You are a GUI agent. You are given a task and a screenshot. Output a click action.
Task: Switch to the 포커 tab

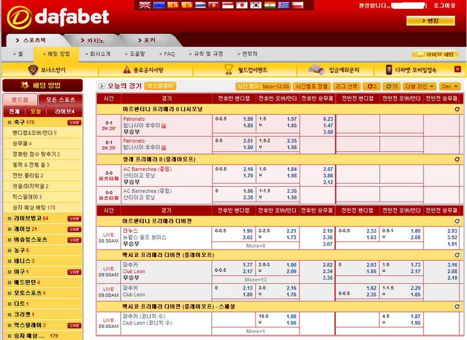(x=149, y=40)
